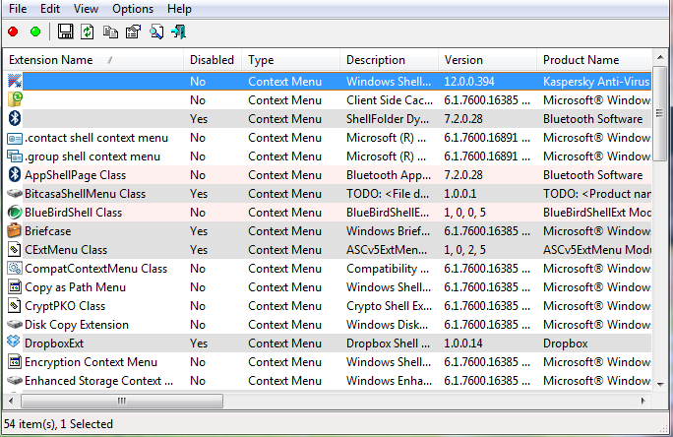Screen dimensions: 673x437
Task: Open the Options menu
Action: (133, 9)
